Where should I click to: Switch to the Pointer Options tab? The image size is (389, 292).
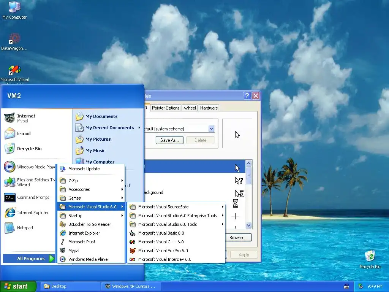click(166, 108)
